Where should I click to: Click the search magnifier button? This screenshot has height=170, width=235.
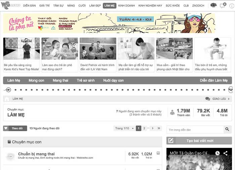pyautogui.click(x=227, y=129)
